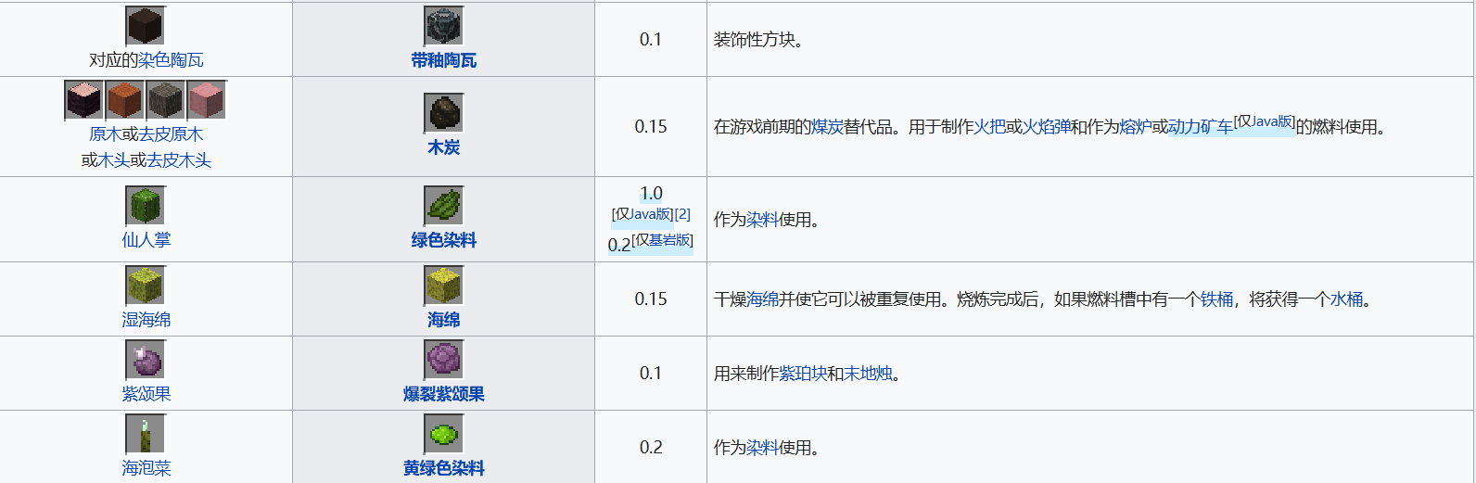This screenshot has width=1476, height=483.
Task: Click the 0.2 value in the 黄绿色染料 row
Action: 651,448
